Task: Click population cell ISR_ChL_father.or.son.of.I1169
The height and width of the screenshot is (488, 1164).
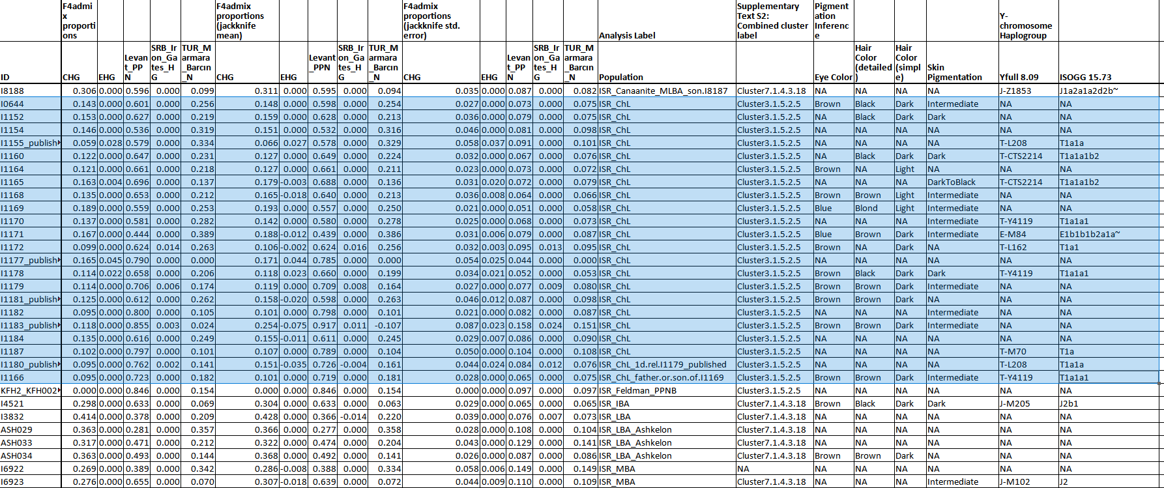Action: click(667, 377)
